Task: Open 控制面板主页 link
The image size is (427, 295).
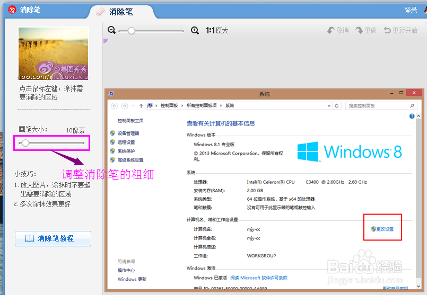Action: [130, 121]
